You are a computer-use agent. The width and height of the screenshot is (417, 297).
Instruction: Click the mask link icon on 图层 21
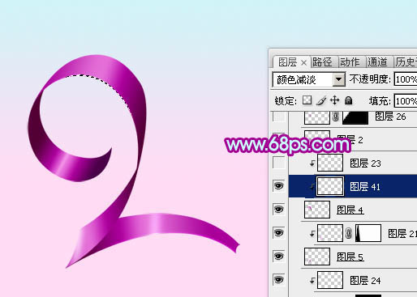(349, 233)
